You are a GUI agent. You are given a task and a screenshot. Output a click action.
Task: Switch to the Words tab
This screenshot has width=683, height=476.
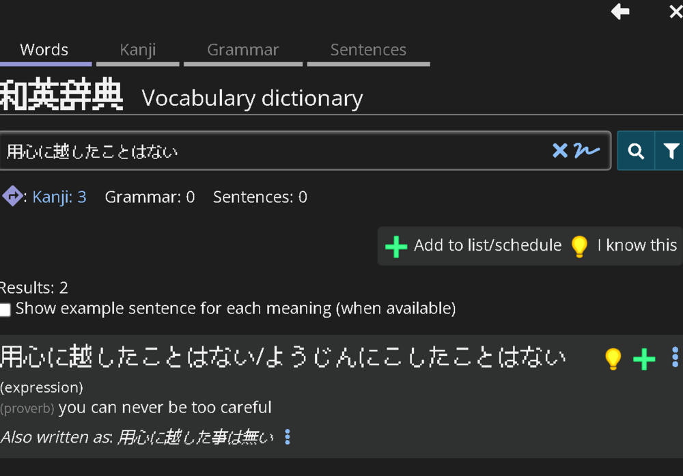(x=44, y=51)
